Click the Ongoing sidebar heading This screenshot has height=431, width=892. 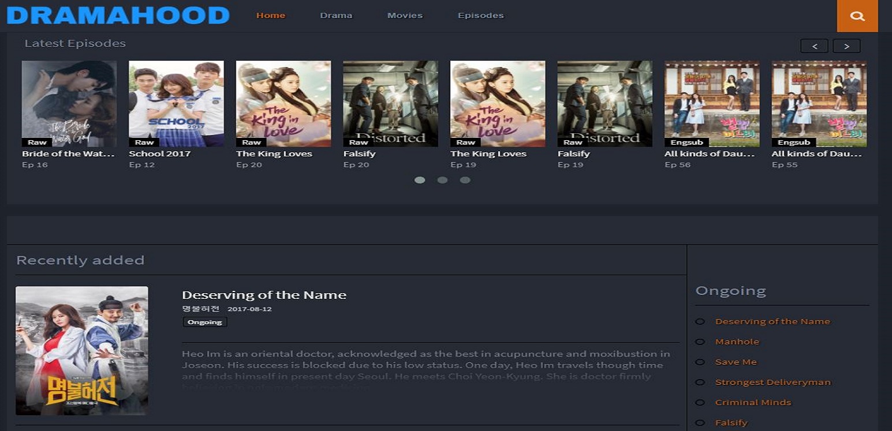pyautogui.click(x=731, y=291)
